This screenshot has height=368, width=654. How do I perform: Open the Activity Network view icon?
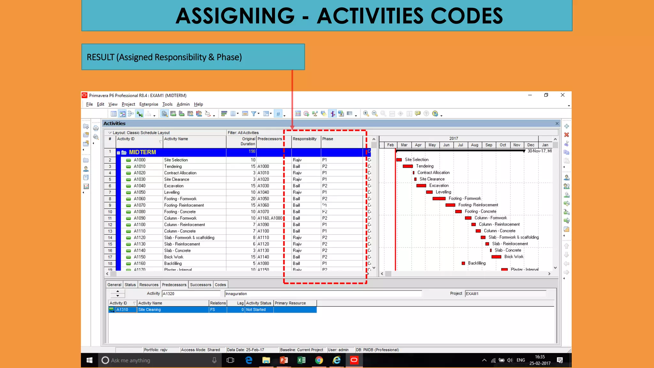tap(131, 114)
